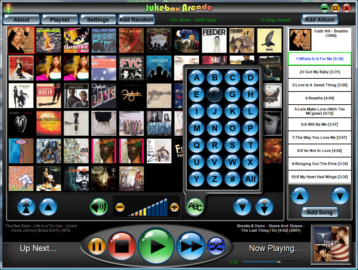The image size is (358, 270).
Task: Go down one album page
Action: tap(242, 207)
